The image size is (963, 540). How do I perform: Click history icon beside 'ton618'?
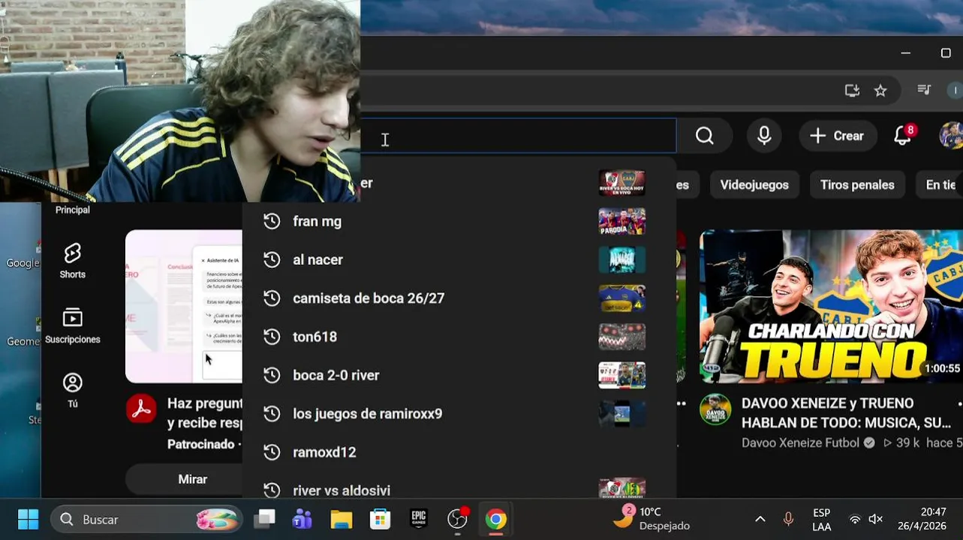click(272, 337)
